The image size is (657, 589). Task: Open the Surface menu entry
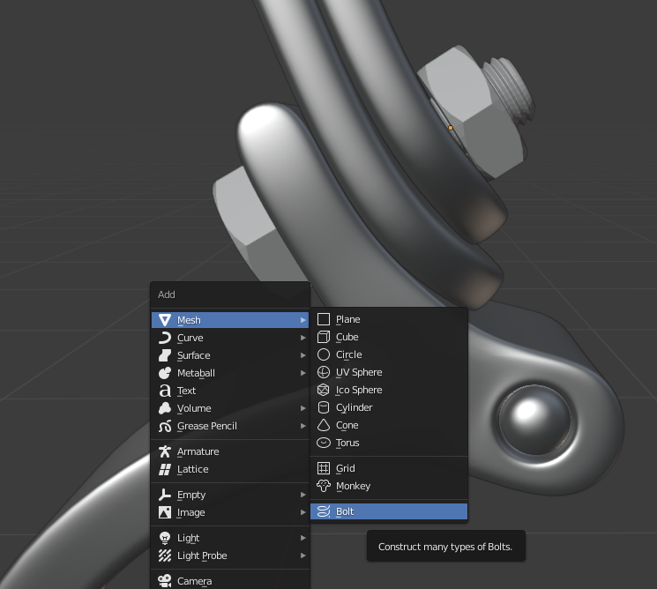[230, 355]
